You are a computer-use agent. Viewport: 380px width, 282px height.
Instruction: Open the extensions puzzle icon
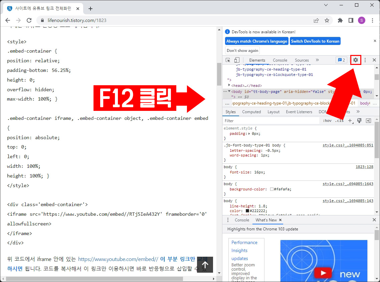[x=340, y=20]
